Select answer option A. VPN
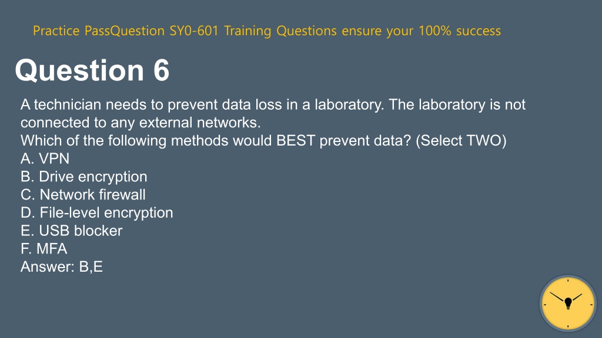 (45, 158)
